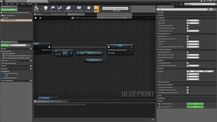Open the Add New dropdown in My Blueprint

pyautogui.click(x=5, y=45)
